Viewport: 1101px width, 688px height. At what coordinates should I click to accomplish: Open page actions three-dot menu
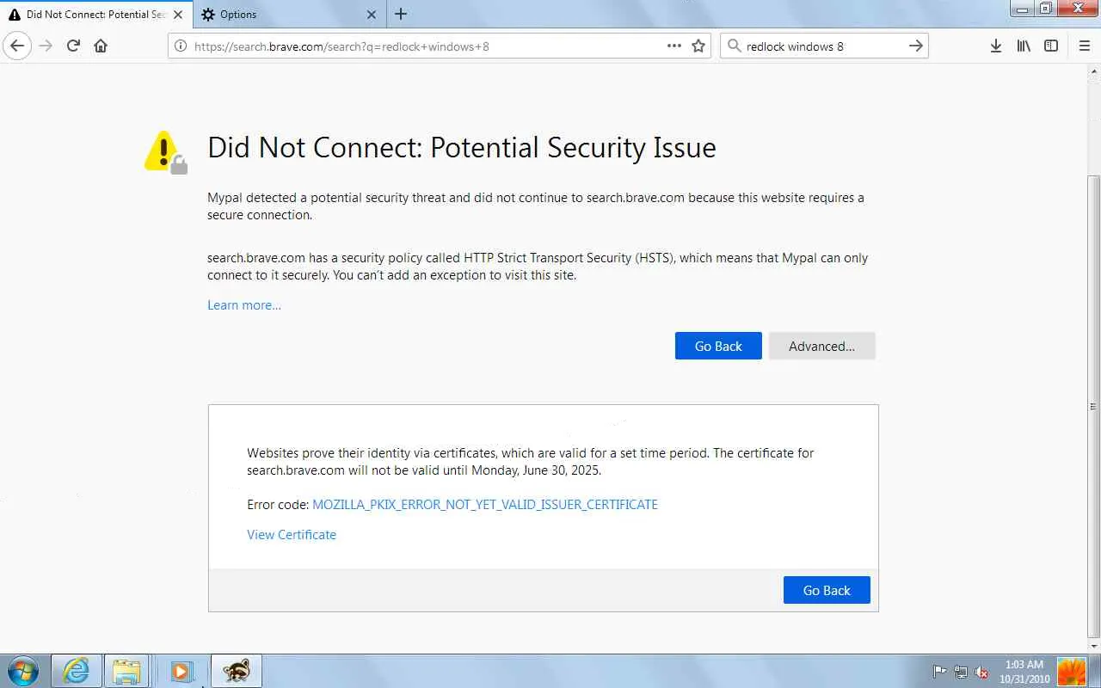pos(674,46)
